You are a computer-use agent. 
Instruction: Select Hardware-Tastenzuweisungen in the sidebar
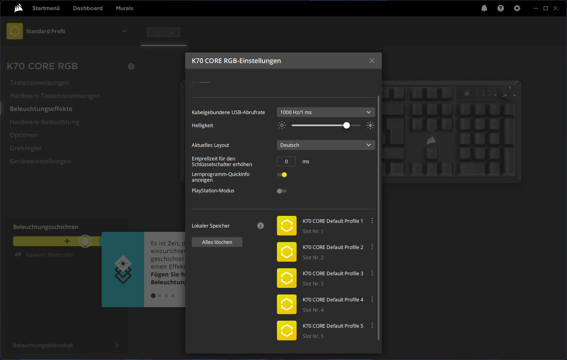point(55,96)
